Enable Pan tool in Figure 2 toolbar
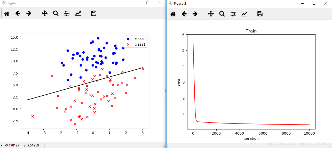The height and width of the screenshot is (148, 332). coord(211,14)
